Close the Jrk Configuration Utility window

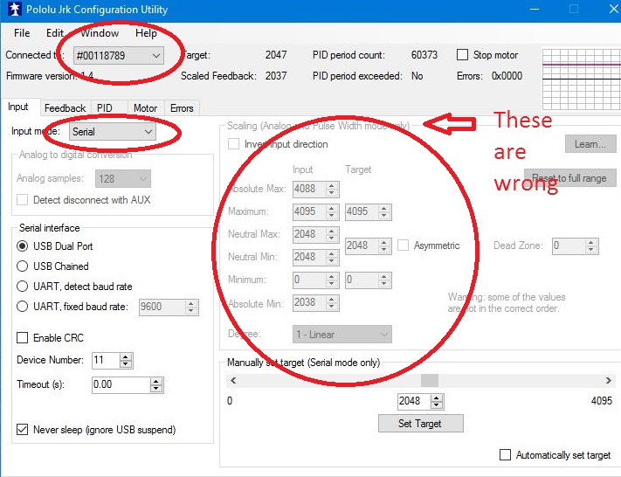[x=613, y=10]
